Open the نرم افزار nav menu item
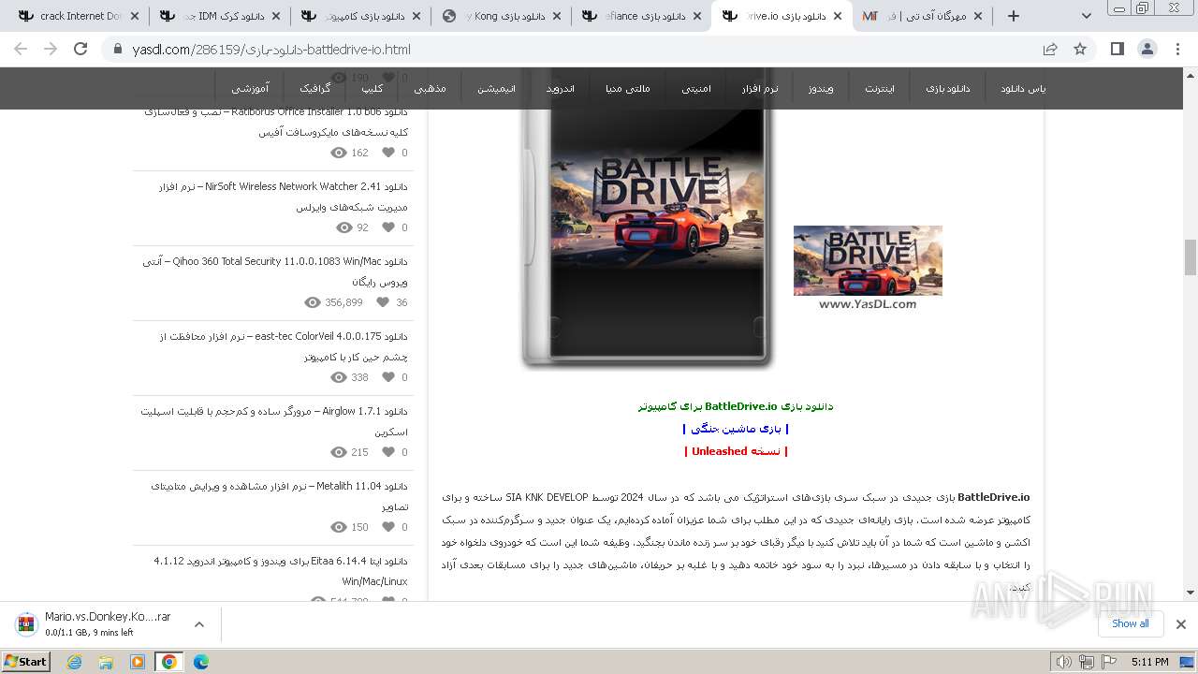Screen dimensions: 1198x674 [x=760, y=88]
